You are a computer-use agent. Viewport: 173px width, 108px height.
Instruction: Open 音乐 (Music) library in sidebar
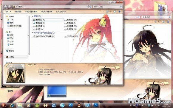tap(10, 44)
